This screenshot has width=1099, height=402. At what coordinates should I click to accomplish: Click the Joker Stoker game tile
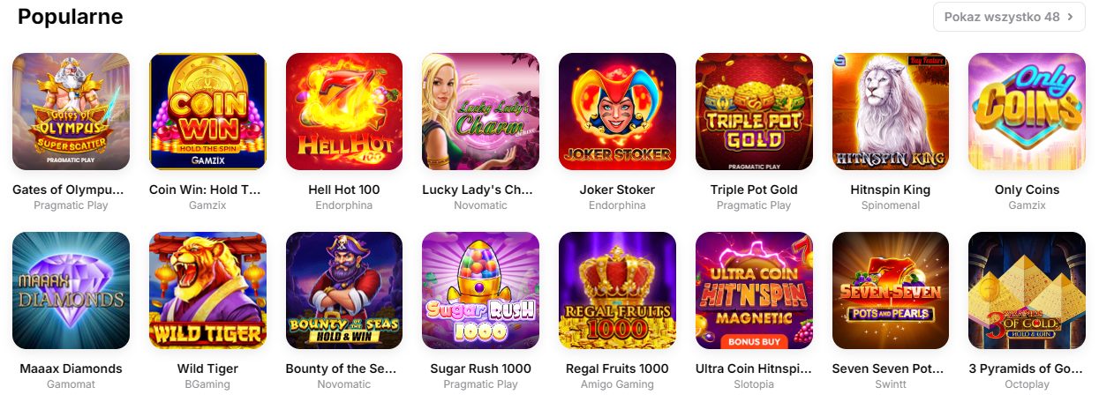coord(617,111)
